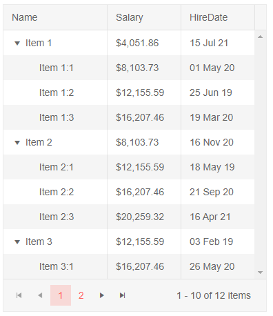Sort by the HireDate column header
This screenshot has height=316, width=273.
tap(218, 17)
